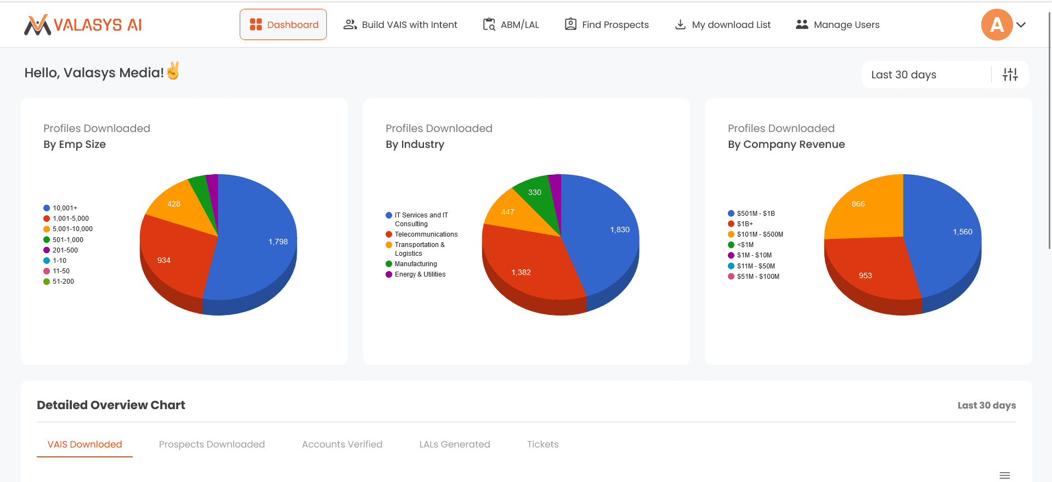Image resolution: width=1052 pixels, height=482 pixels.
Task: Click the Find Prospects icon
Action: tap(570, 25)
